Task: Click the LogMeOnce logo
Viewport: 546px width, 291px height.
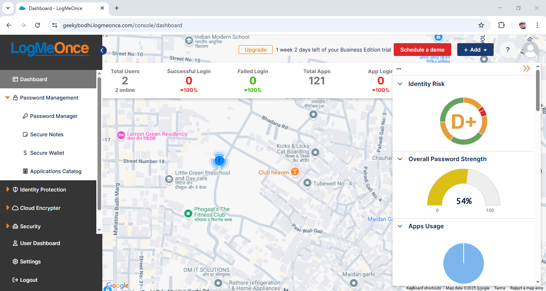Action: click(50, 49)
